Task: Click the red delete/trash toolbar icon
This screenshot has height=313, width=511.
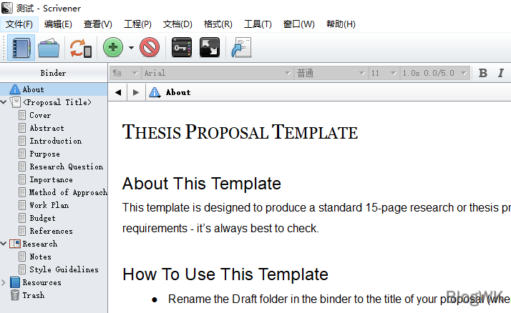Action: [x=150, y=49]
